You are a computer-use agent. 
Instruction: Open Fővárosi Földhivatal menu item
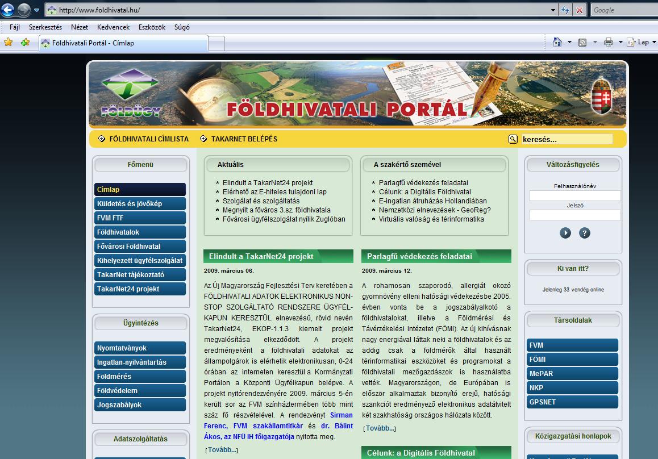pos(140,247)
